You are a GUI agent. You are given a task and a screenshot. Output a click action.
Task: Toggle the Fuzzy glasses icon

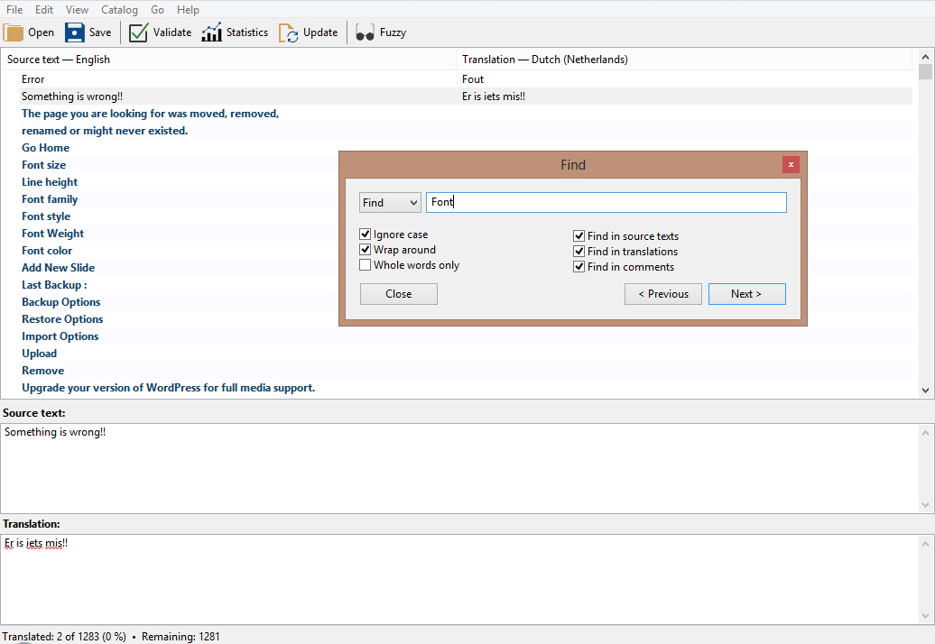pos(365,32)
